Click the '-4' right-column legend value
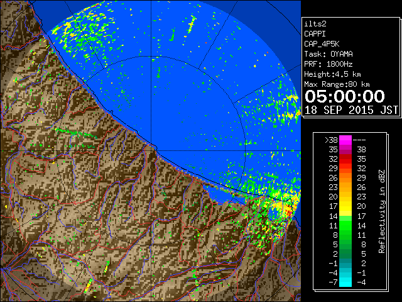This screenshot has width=402, height=302. coord(362,282)
